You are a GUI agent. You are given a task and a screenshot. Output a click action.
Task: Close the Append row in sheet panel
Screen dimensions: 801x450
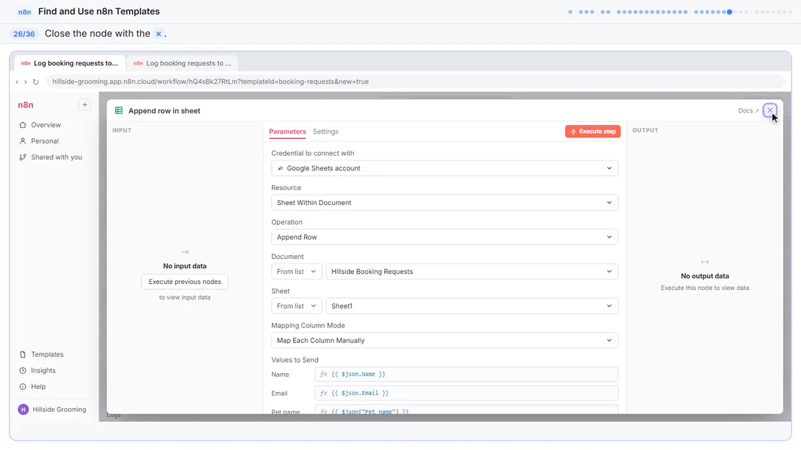(770, 111)
